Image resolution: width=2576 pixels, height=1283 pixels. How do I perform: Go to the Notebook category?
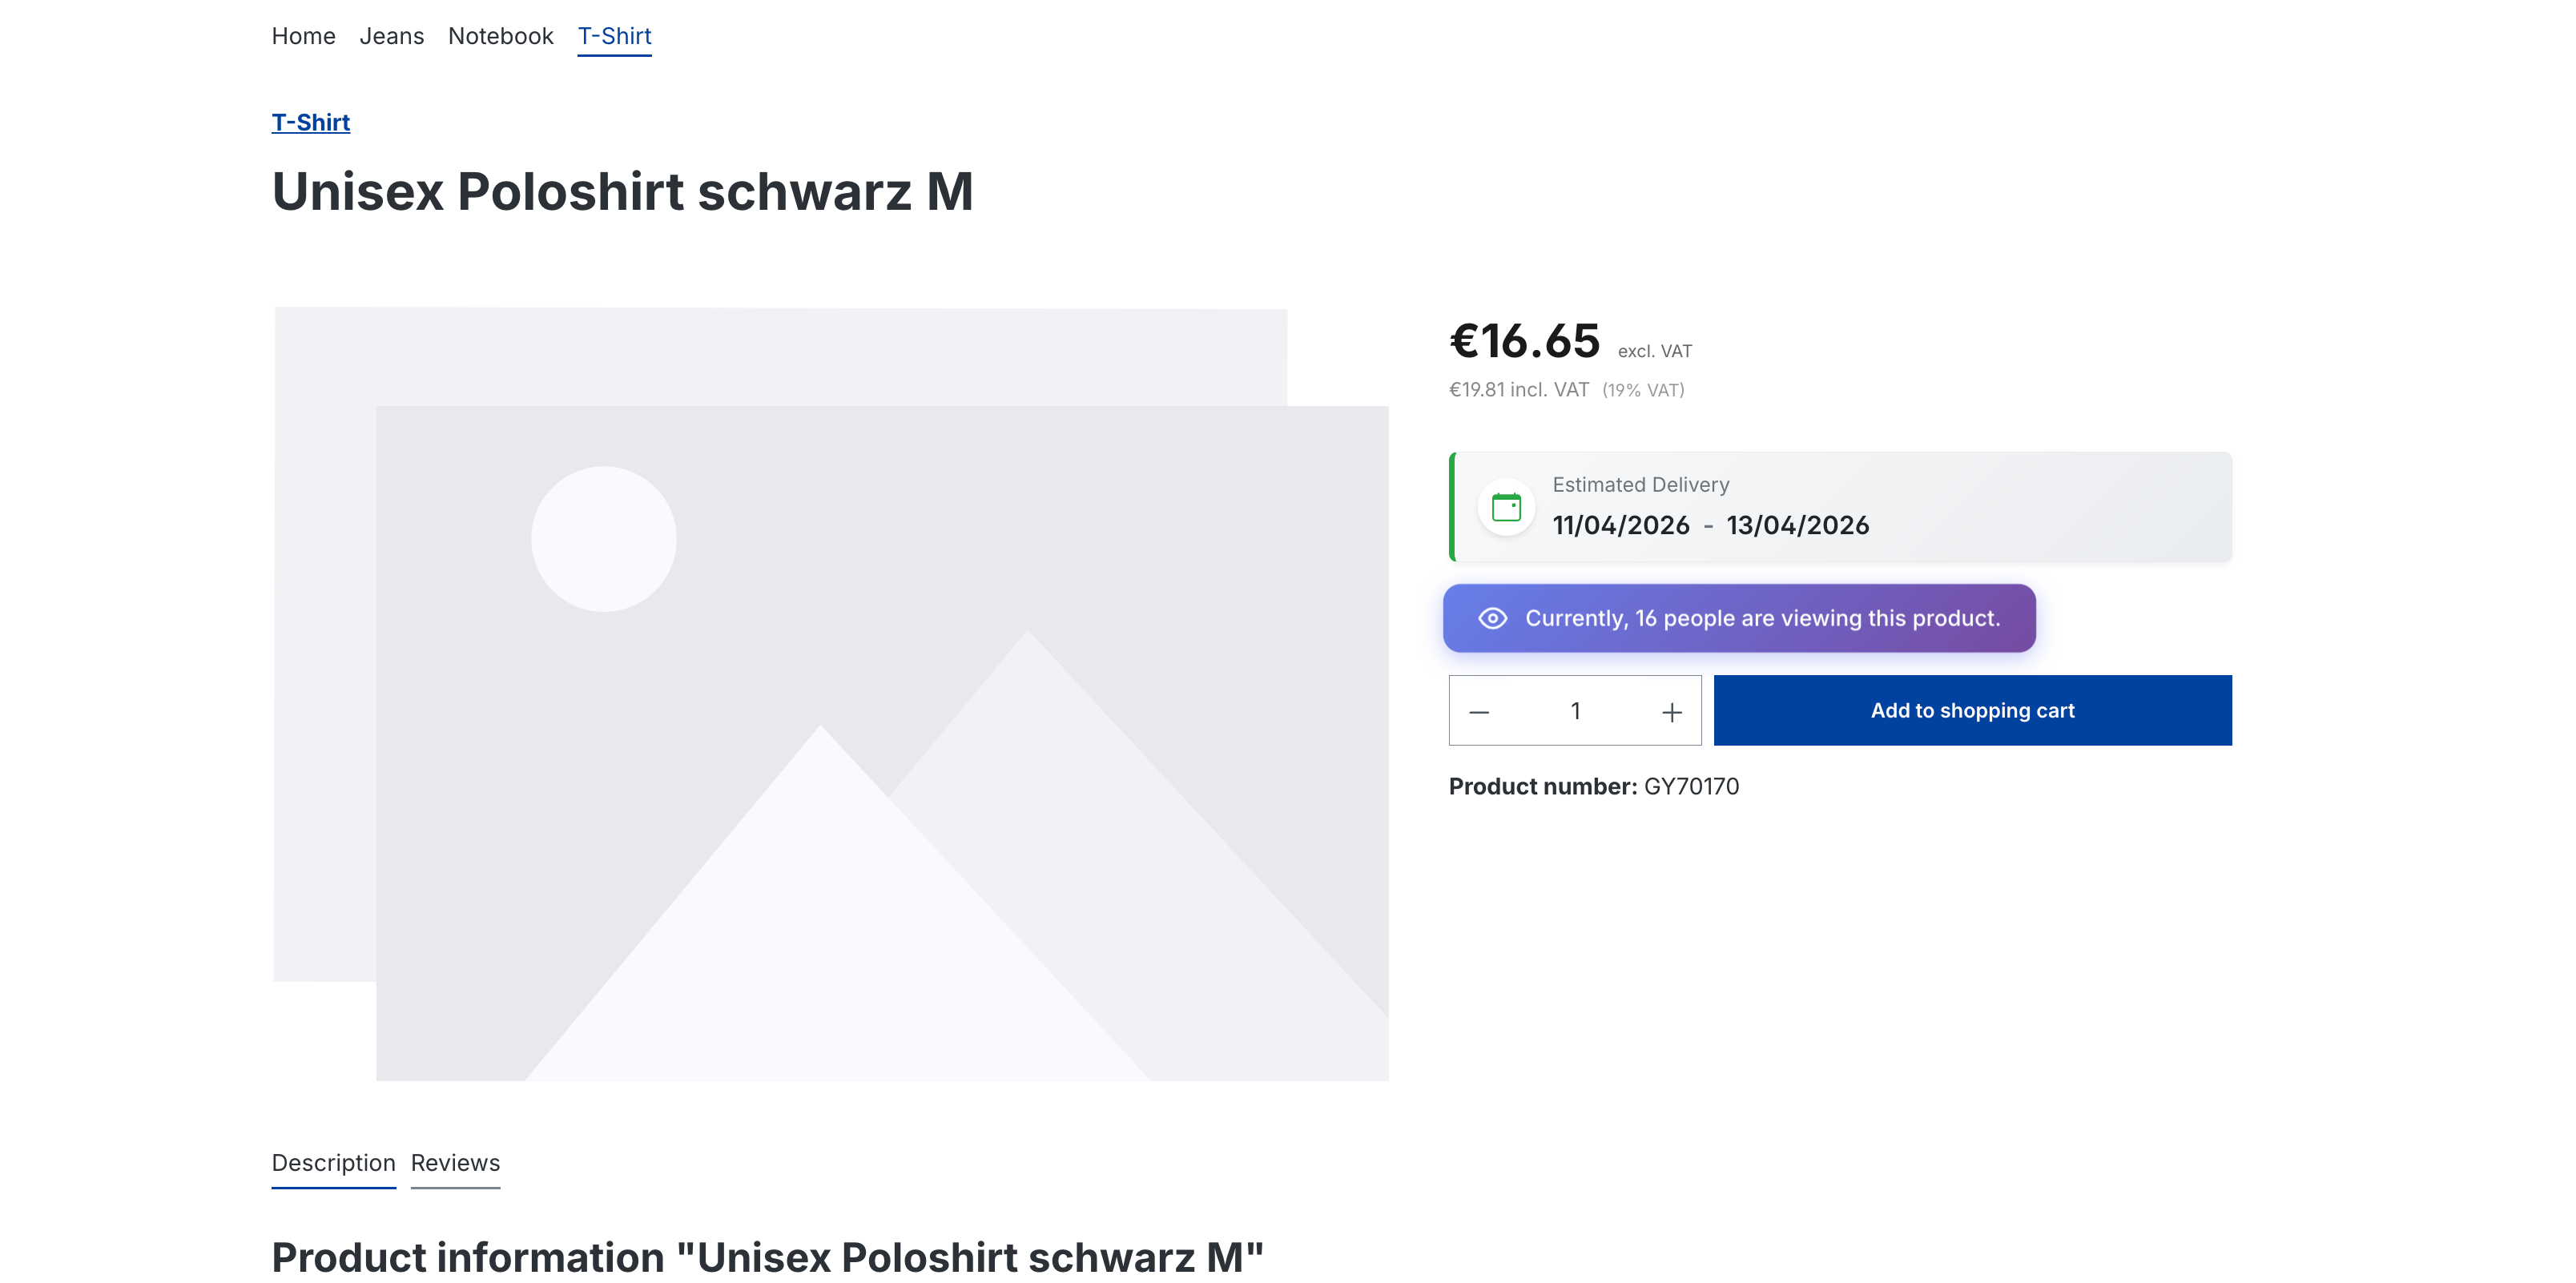pyautogui.click(x=500, y=36)
